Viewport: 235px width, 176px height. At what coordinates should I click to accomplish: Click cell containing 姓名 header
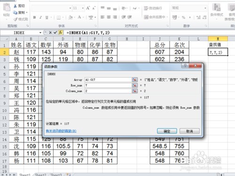tap(16, 45)
